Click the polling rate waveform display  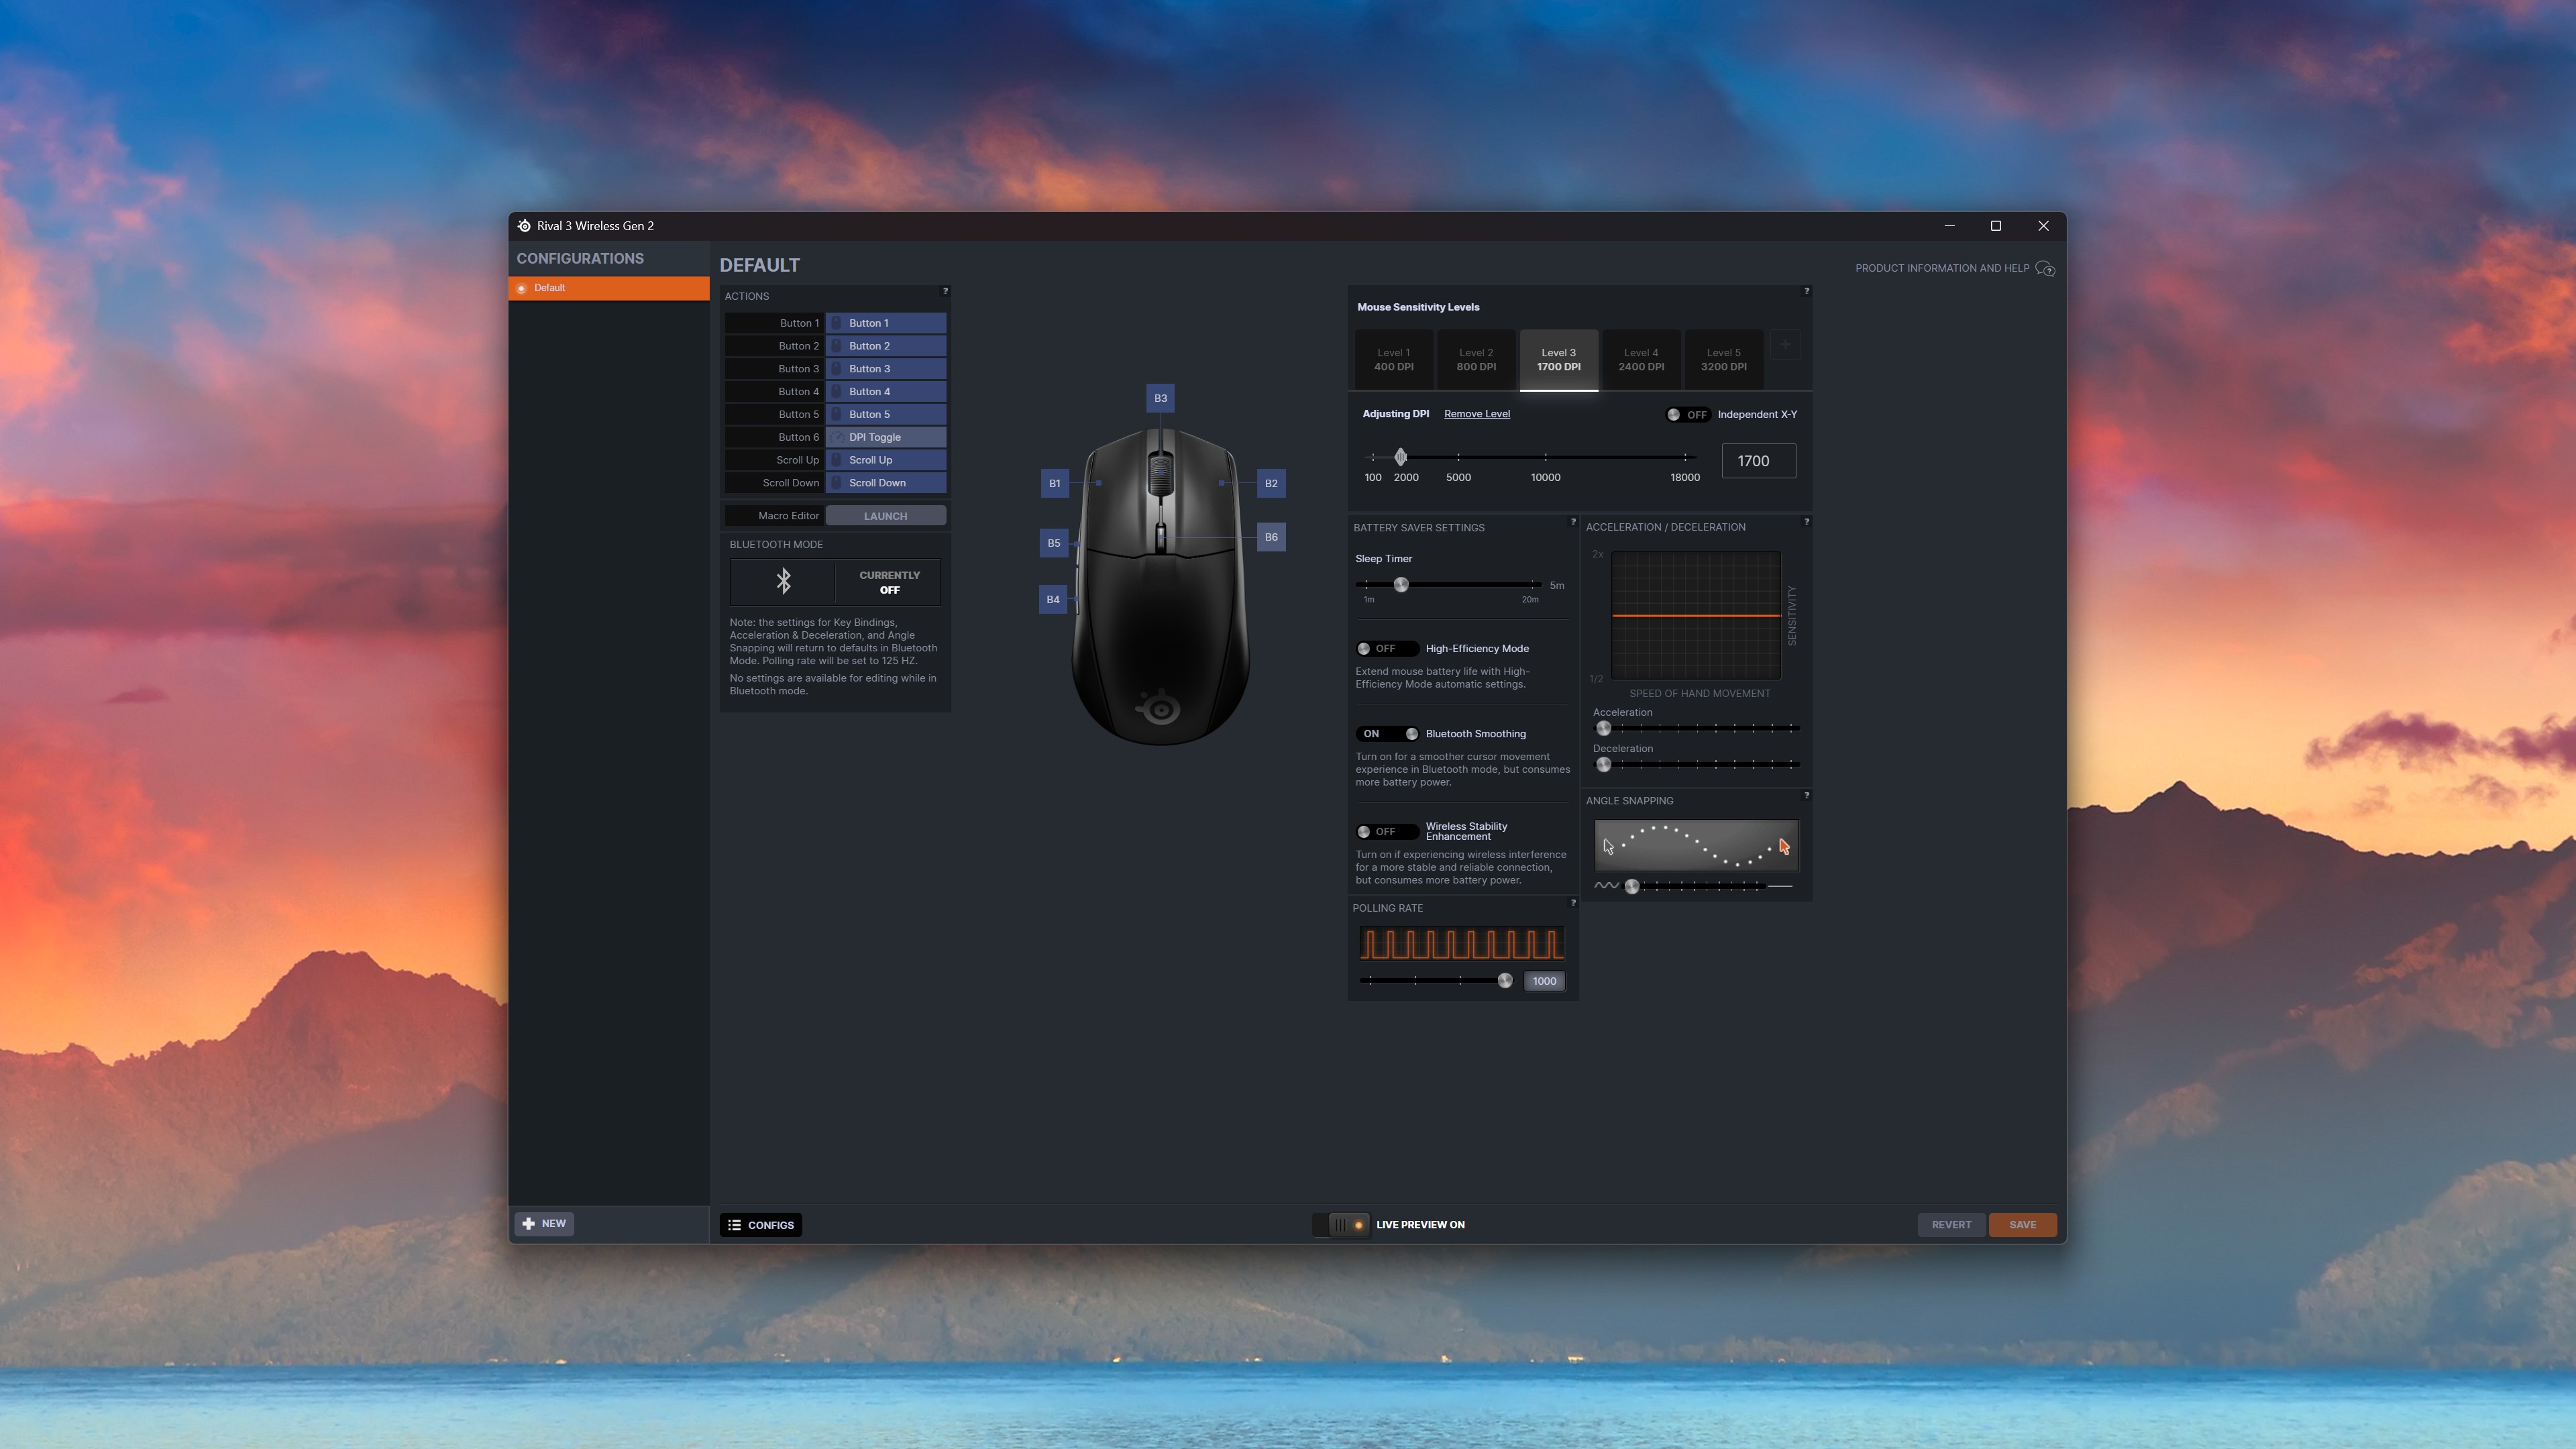tap(1461, 944)
